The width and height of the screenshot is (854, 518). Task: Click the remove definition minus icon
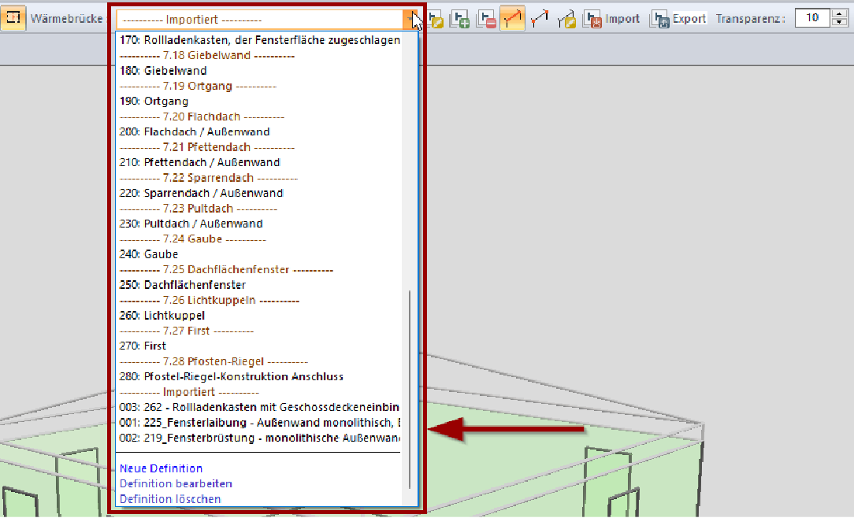pos(486,19)
